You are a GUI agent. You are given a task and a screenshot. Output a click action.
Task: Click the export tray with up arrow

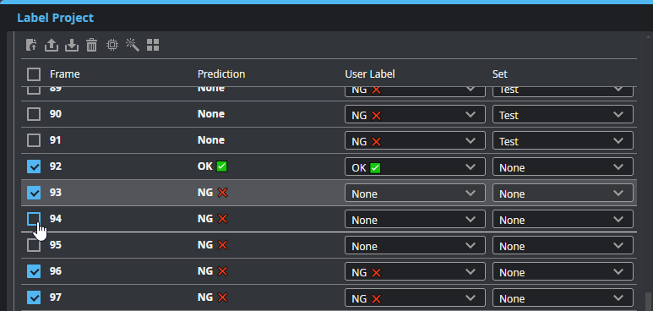(52, 45)
